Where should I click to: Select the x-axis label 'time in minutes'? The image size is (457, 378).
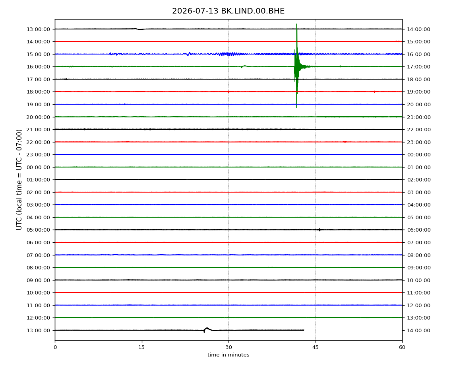click(228, 355)
